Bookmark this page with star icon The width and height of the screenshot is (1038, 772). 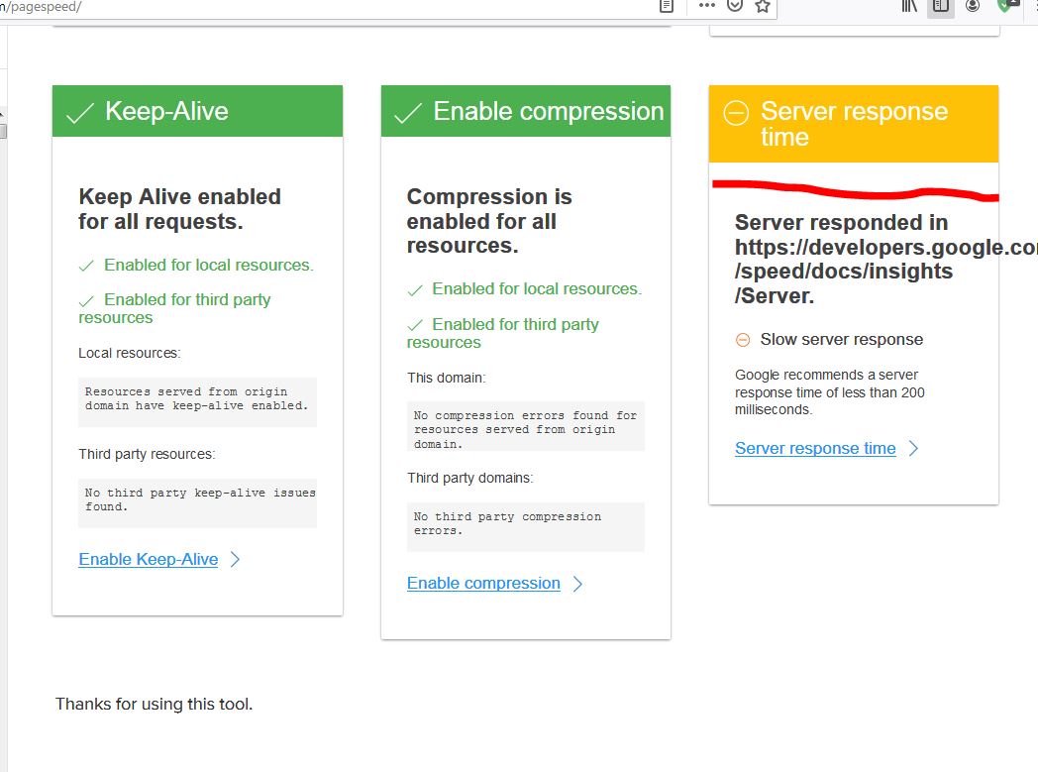[762, 6]
